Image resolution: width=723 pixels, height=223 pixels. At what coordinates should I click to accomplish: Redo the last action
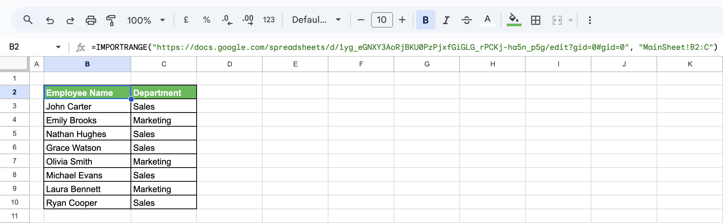pyautogui.click(x=70, y=20)
